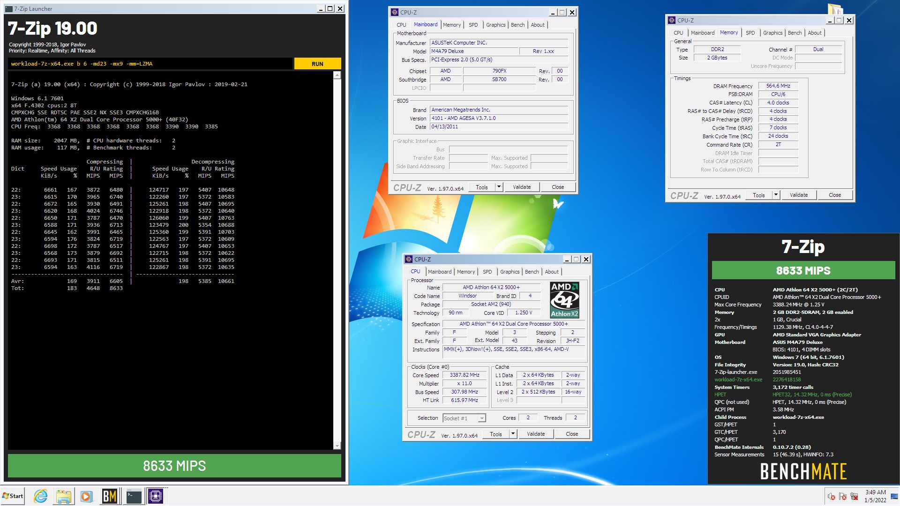Image resolution: width=900 pixels, height=506 pixels.
Task: Open Graphics tab in the Mainboard CPU-Z window
Action: coord(495,25)
